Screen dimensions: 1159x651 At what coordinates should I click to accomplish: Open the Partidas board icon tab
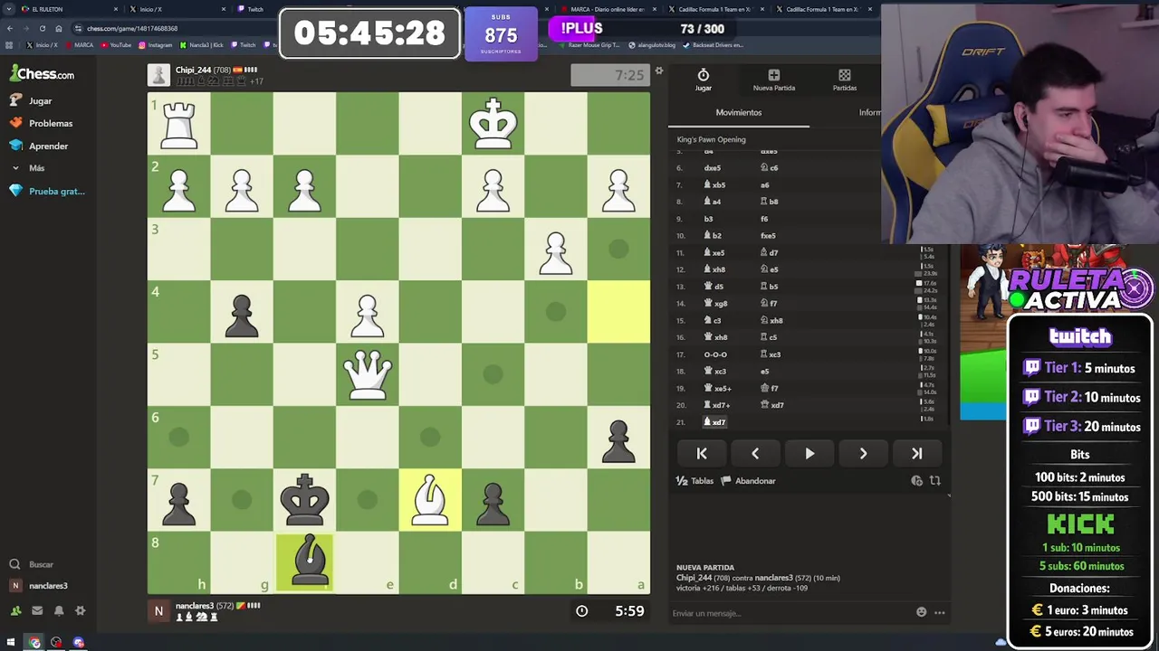pyautogui.click(x=844, y=80)
